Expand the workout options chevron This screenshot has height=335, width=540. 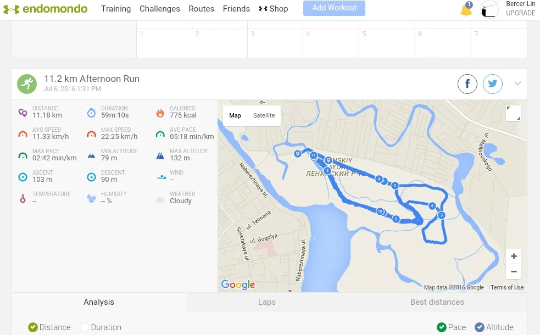[x=517, y=83]
